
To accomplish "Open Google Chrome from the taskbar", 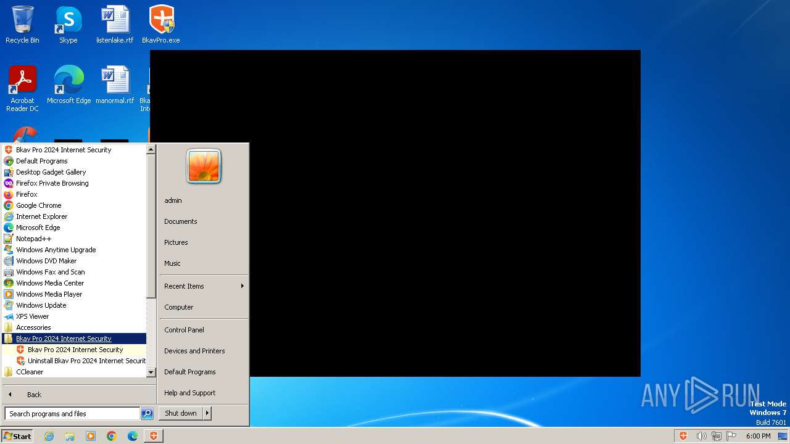I will 112,436.
